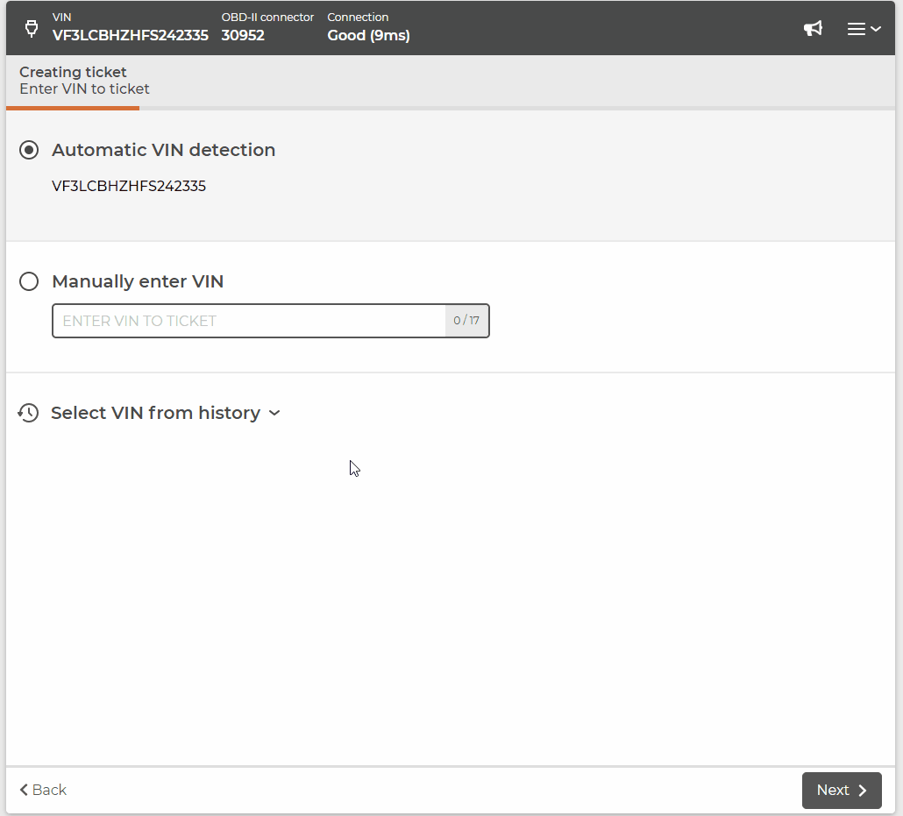Image resolution: width=903 pixels, height=816 pixels.
Task: Open the hamburger menu icon
Action: point(856,29)
